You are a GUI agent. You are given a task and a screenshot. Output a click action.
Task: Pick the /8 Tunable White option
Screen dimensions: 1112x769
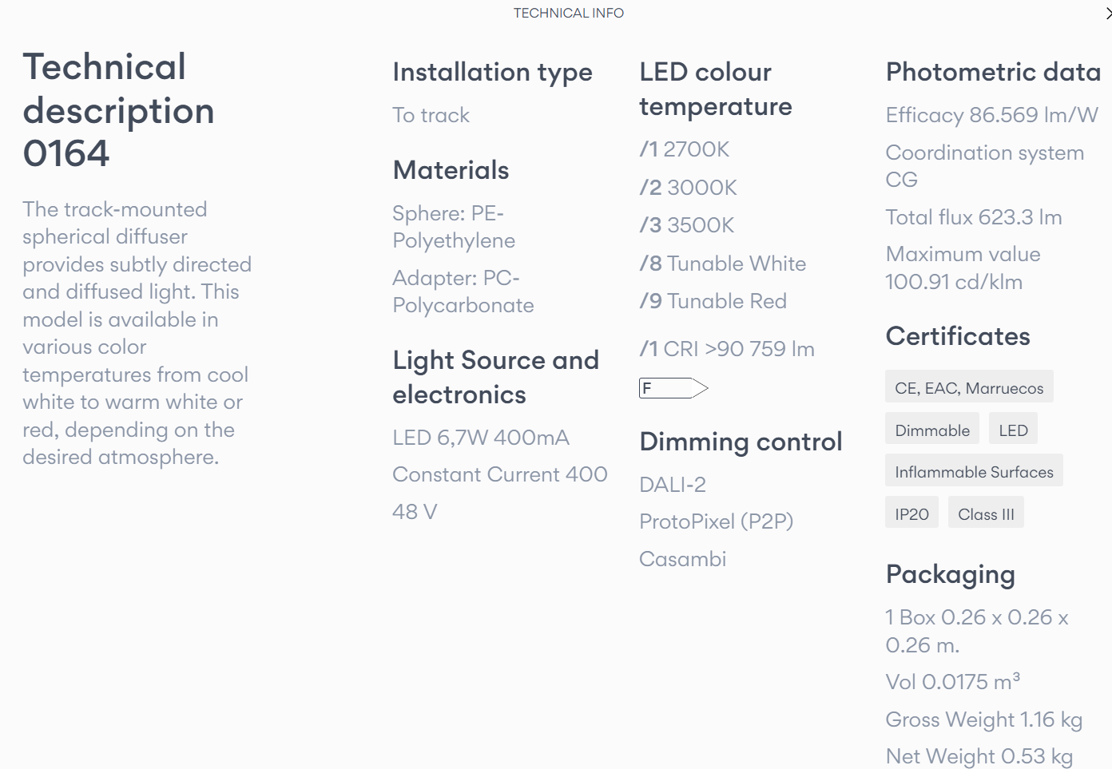click(722, 264)
